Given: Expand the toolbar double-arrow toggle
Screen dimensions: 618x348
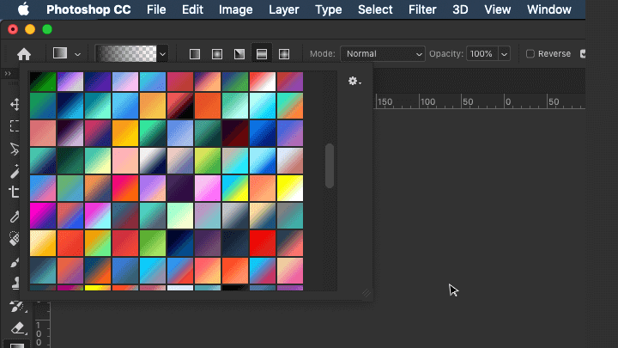Looking at the screenshot, I should [8, 73].
